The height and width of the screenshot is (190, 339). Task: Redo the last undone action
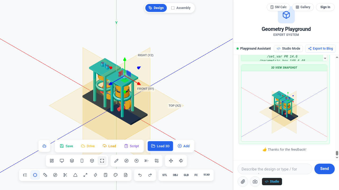150,175
